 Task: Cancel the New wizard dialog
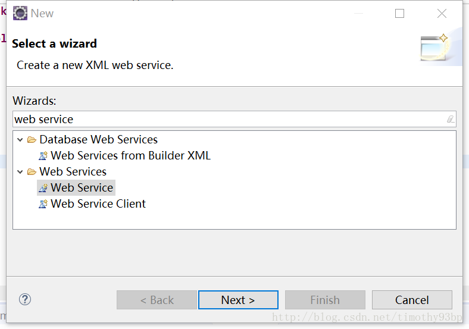coord(412,300)
